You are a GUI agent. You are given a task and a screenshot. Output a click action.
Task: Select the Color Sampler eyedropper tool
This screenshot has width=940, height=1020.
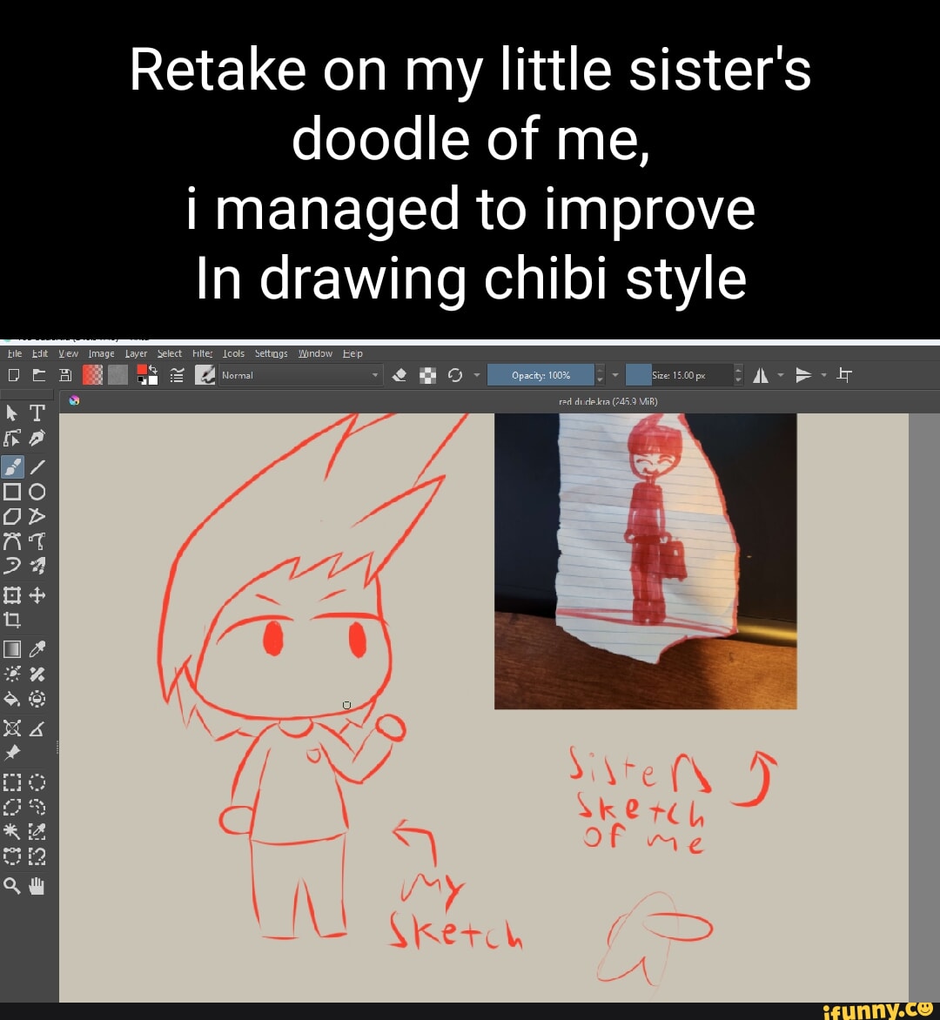[x=37, y=648]
